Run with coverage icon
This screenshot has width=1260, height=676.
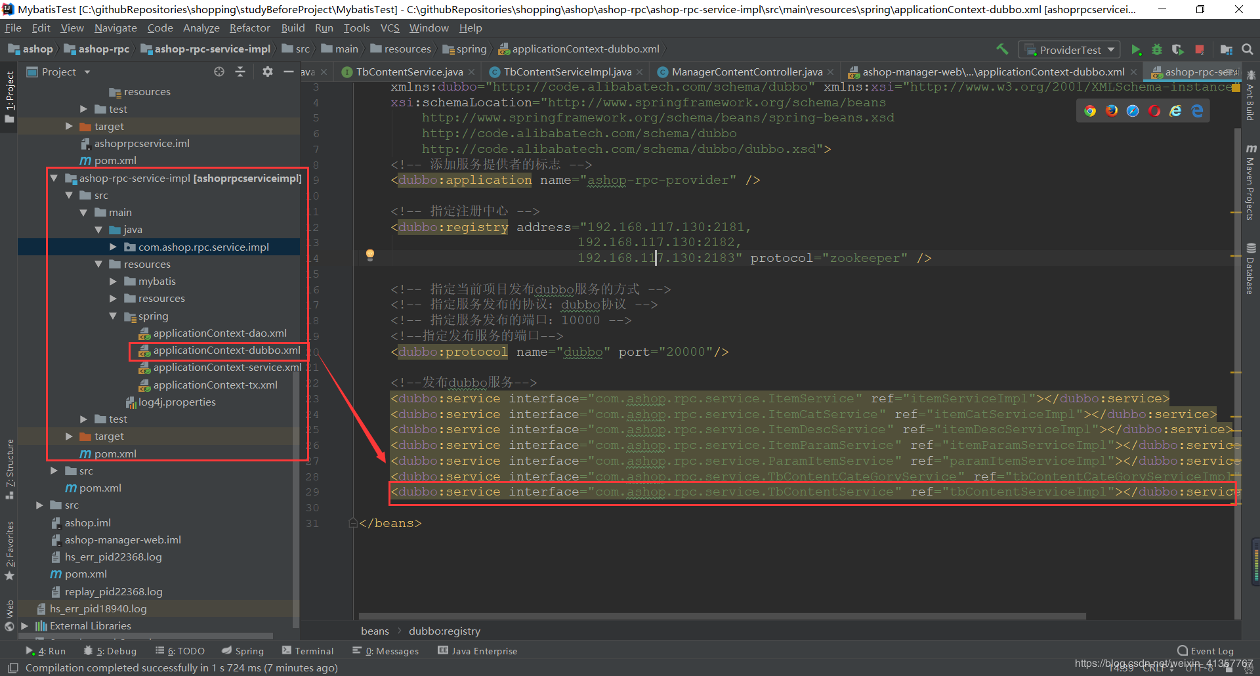[x=1178, y=50]
